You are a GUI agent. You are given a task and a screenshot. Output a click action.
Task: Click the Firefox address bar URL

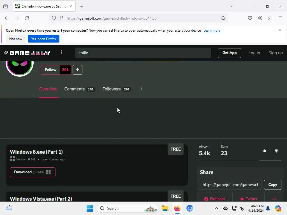[112, 18]
